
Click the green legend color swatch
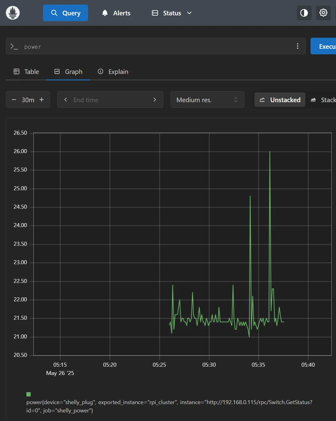(29, 394)
